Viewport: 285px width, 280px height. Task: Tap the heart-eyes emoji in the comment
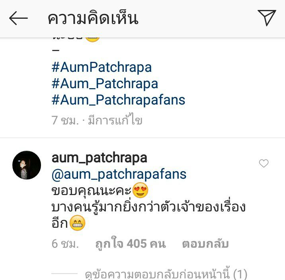click(140, 190)
